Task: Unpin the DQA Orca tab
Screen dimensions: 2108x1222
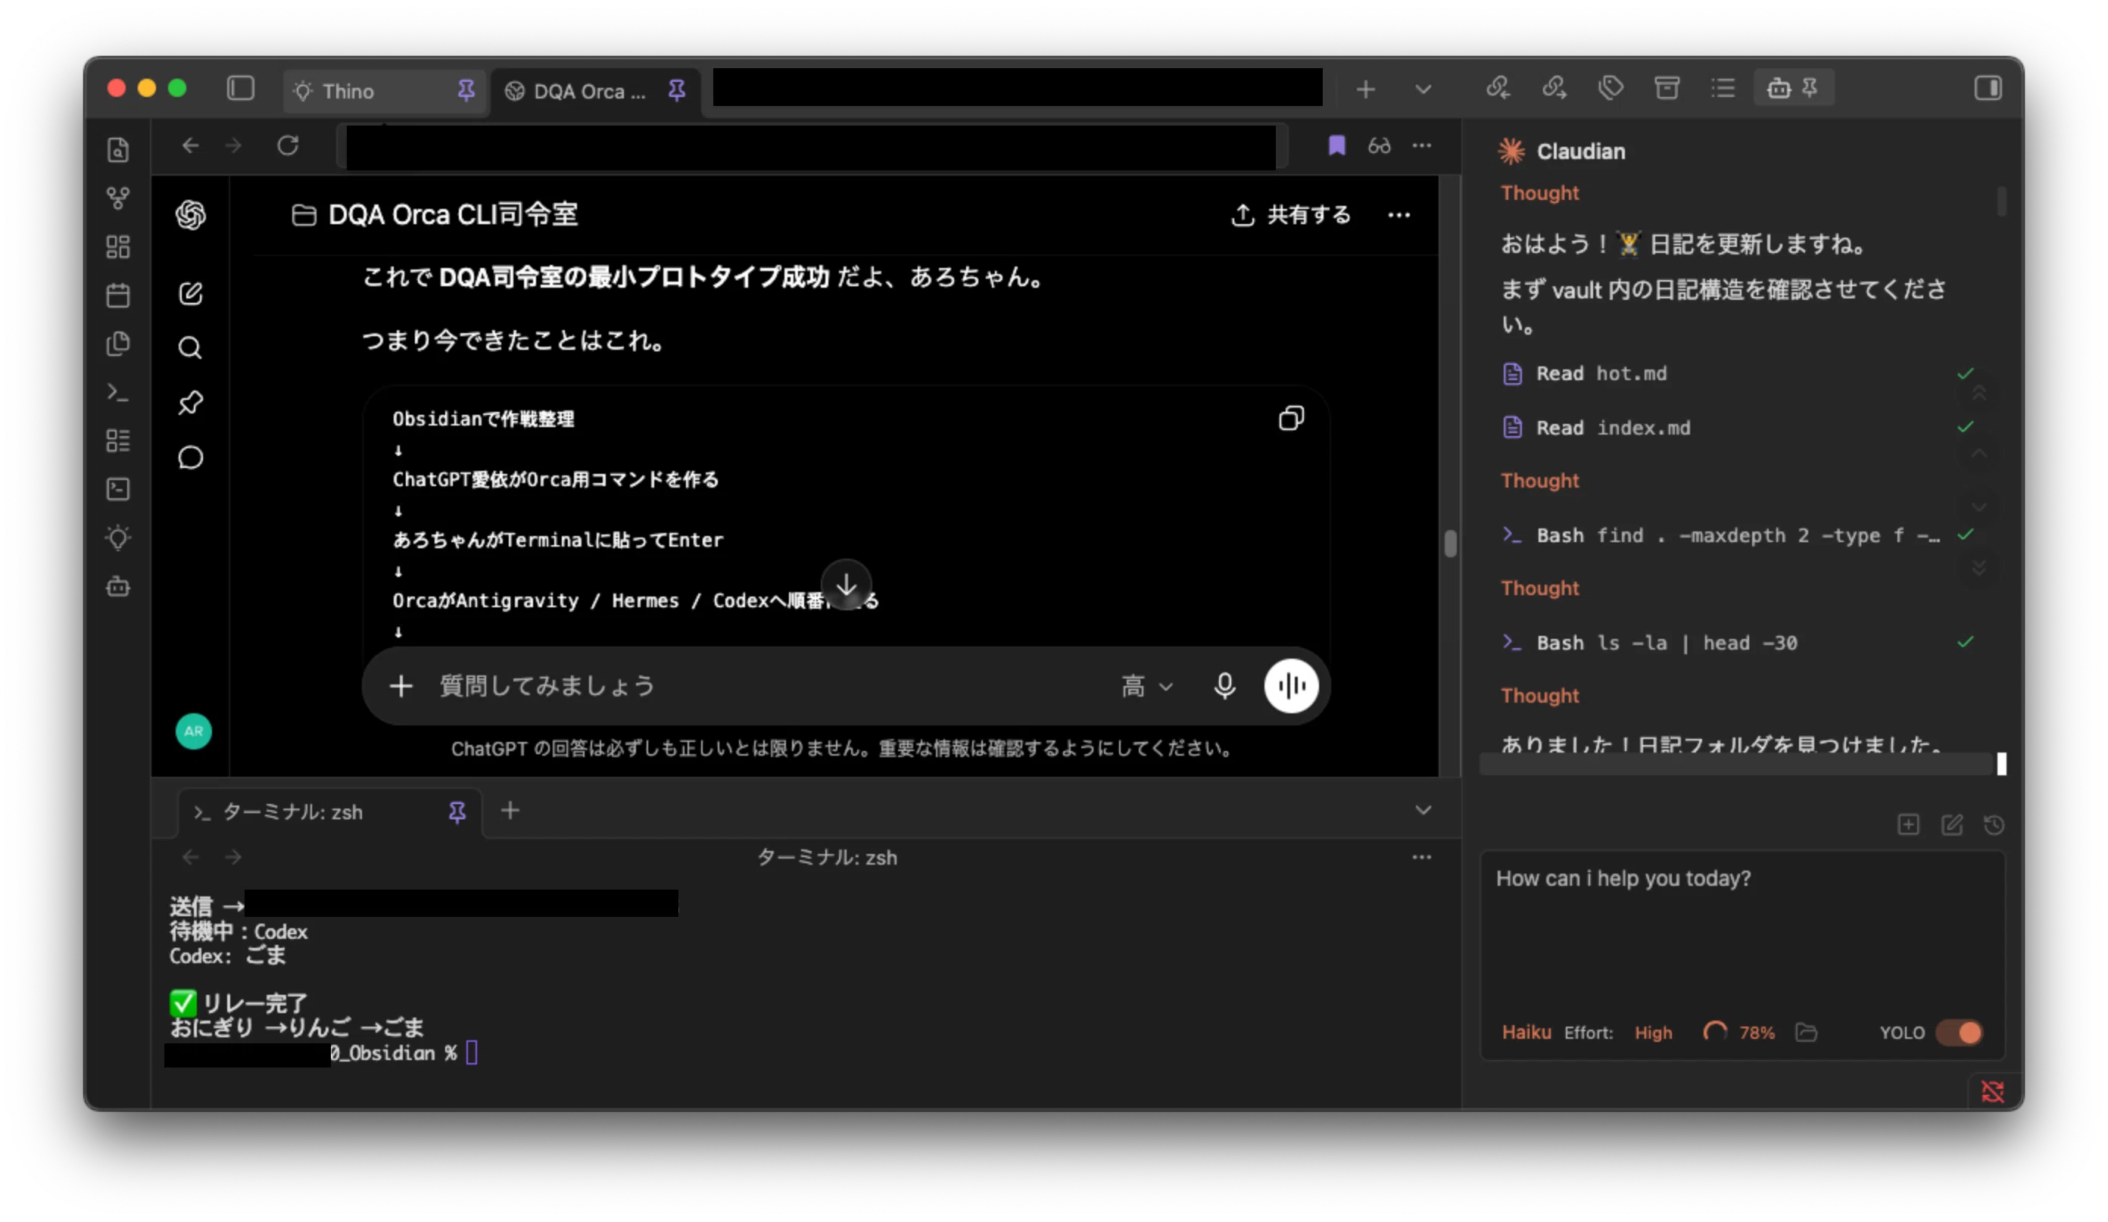Action: (677, 90)
